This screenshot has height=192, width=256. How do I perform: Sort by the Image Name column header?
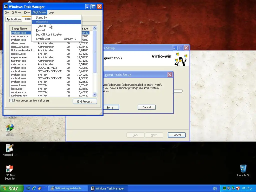coord(20,28)
